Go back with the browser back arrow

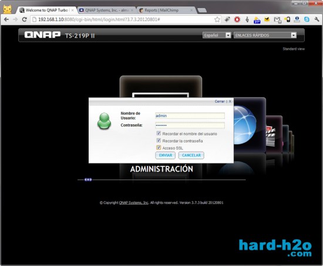point(6,19)
